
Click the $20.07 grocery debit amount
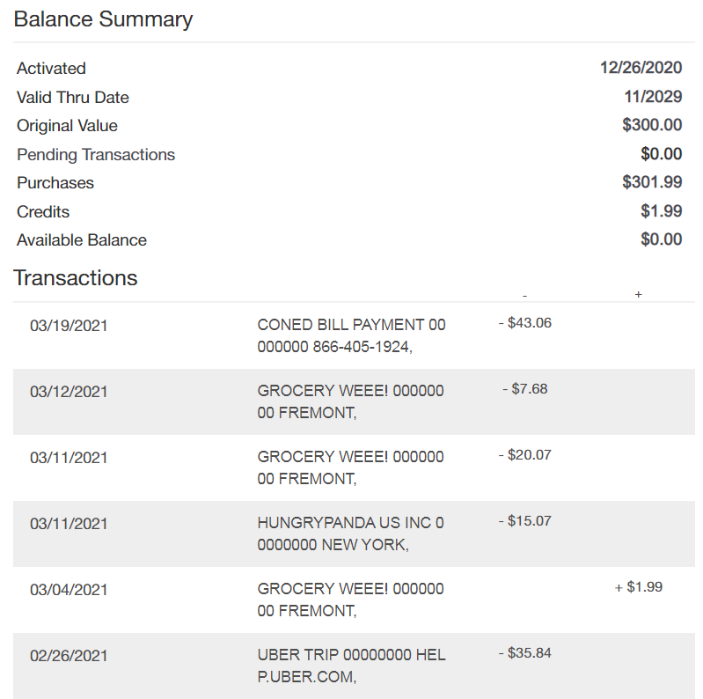pyautogui.click(x=525, y=455)
